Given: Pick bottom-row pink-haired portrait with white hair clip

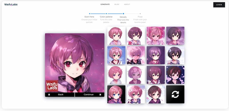Looking at the screenshot, I should [x=136, y=94].
